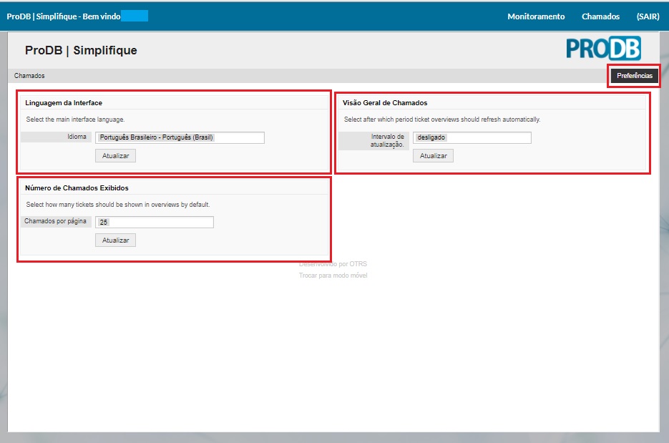Click Atualizar under the Idioma field
669x443 pixels.
click(x=116, y=156)
